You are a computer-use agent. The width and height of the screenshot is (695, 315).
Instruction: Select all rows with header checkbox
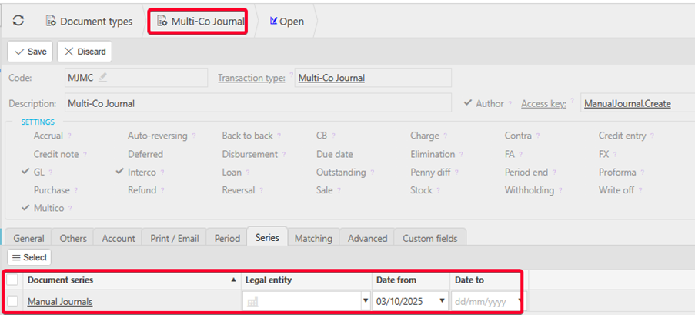tap(12, 280)
